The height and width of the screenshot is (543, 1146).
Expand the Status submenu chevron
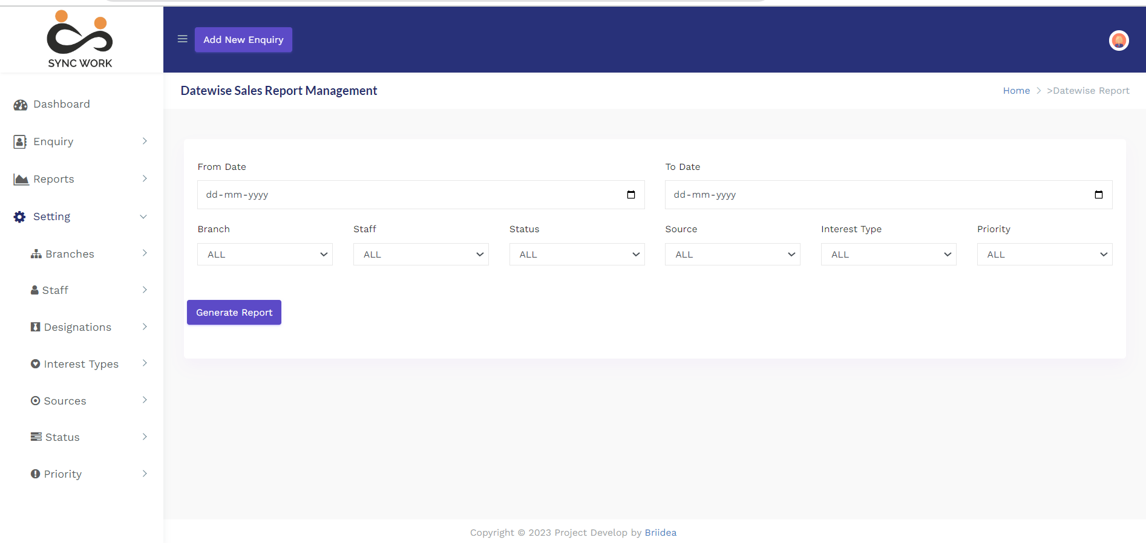pyautogui.click(x=145, y=437)
